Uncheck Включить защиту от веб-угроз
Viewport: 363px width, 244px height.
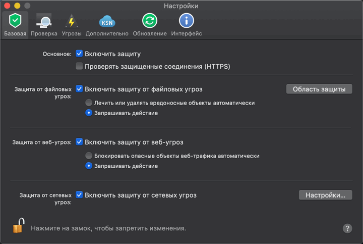[79, 142]
